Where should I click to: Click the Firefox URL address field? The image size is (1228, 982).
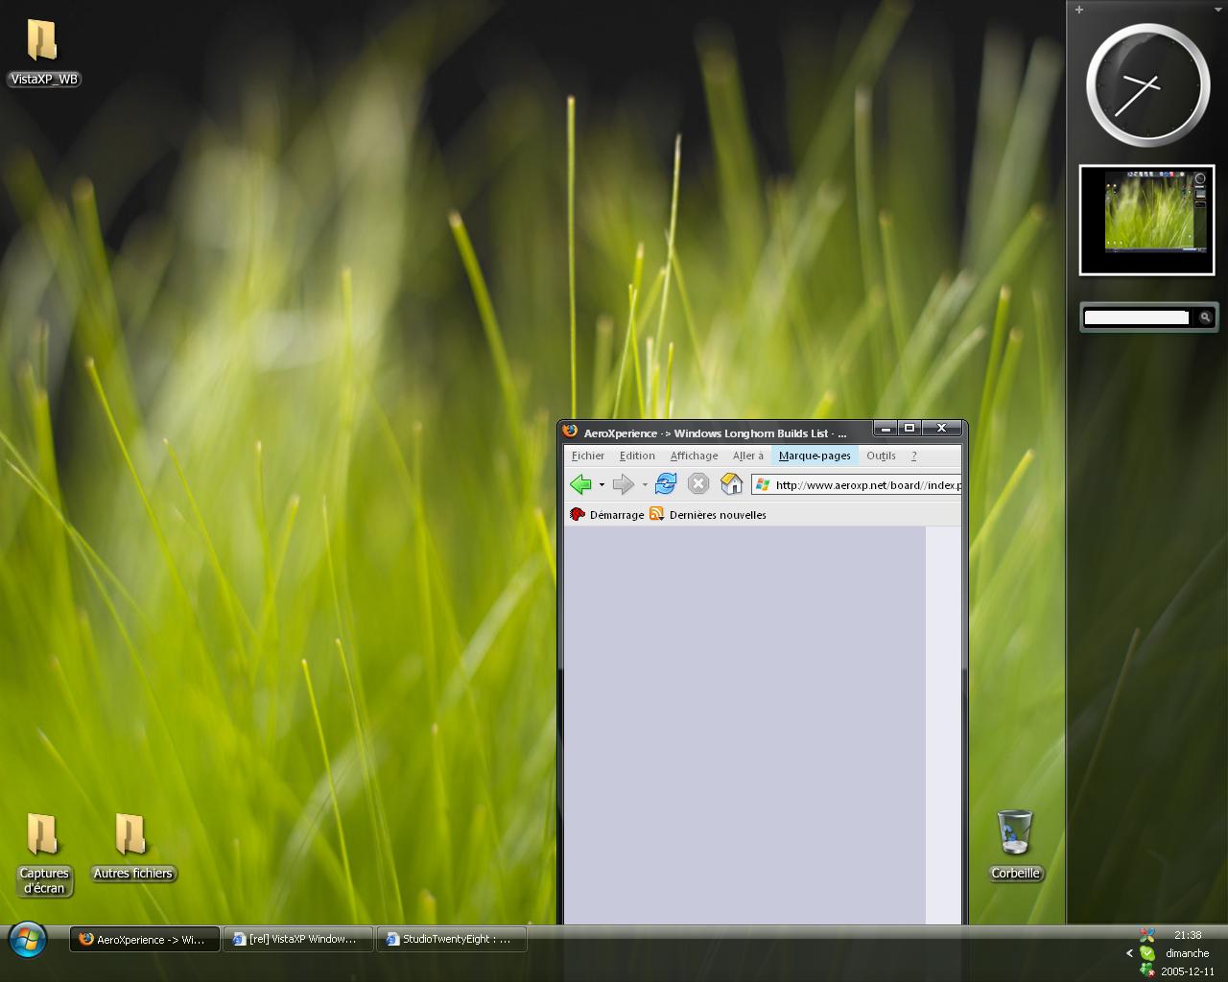coord(863,485)
